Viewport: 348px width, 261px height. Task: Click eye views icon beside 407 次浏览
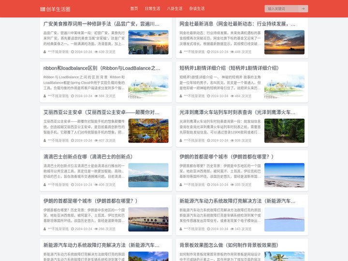(x=96, y=141)
